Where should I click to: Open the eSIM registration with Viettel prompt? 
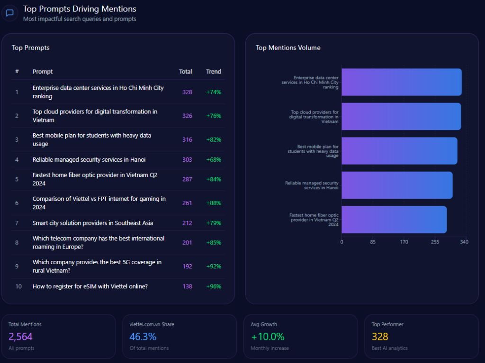pyautogui.click(x=90, y=286)
